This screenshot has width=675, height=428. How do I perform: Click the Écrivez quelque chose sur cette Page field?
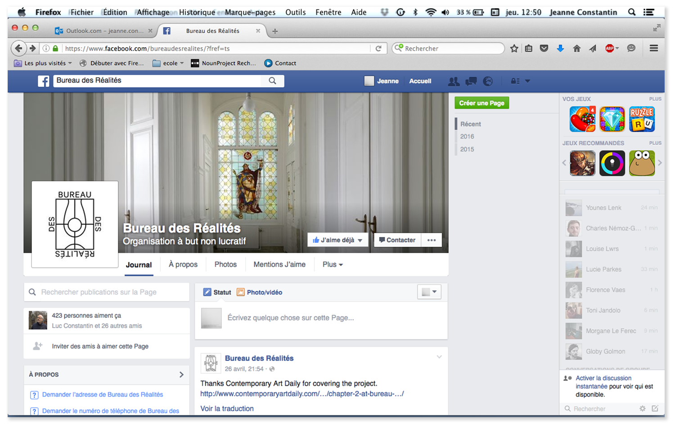pyautogui.click(x=321, y=318)
